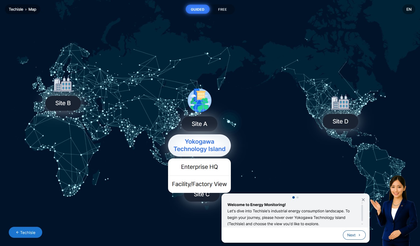Click the Site A globe factory icon
This screenshot has height=246, width=420.
(199, 100)
